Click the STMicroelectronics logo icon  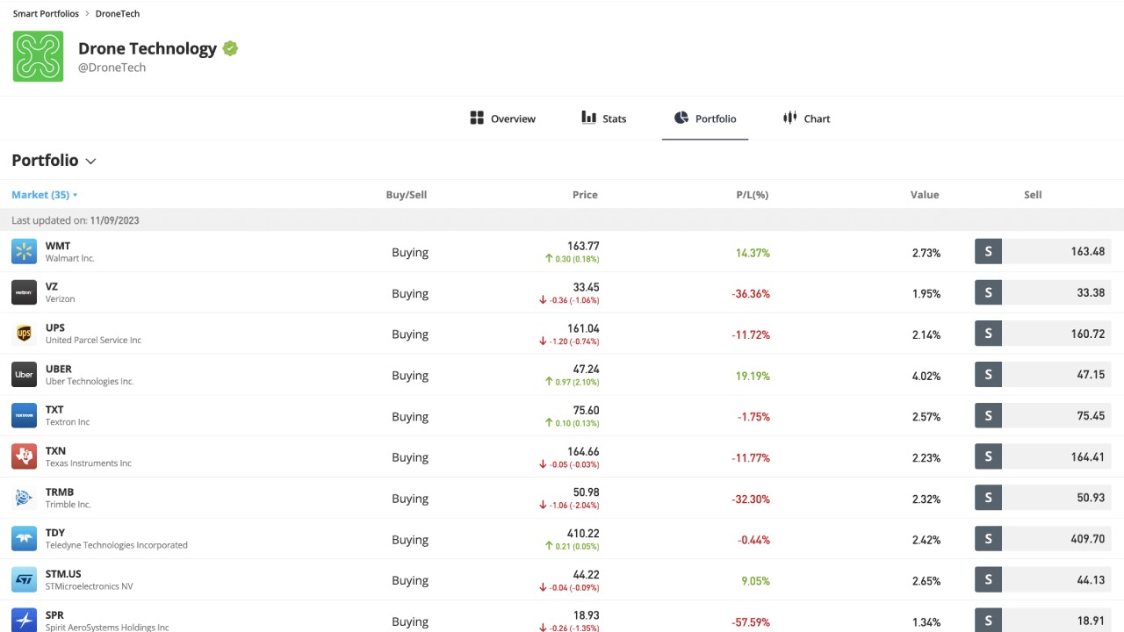(x=24, y=580)
